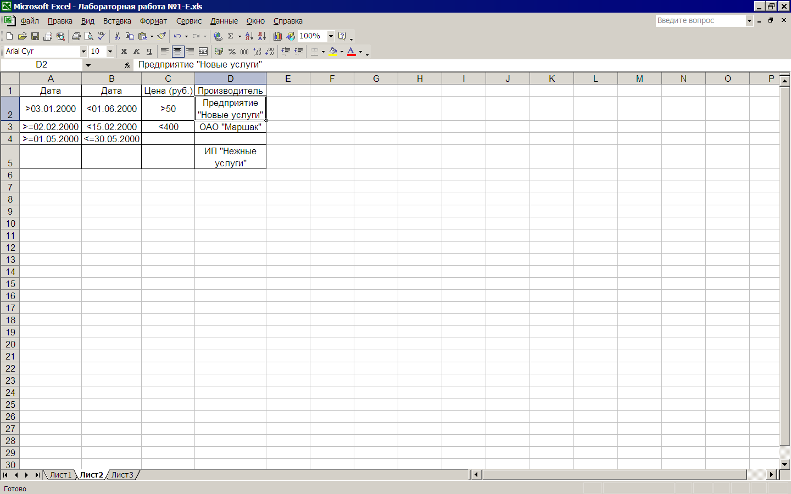Paste clipboard contents
The height and width of the screenshot is (494, 791).
click(x=143, y=36)
